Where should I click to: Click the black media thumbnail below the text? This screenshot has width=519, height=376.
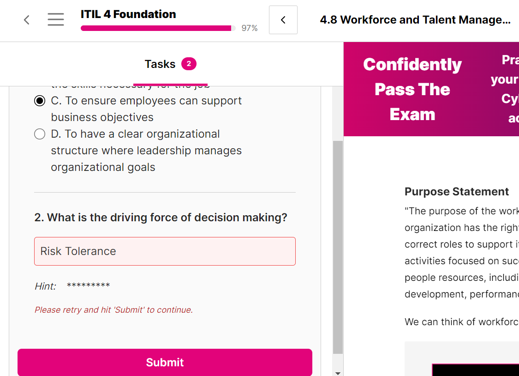coord(475,370)
